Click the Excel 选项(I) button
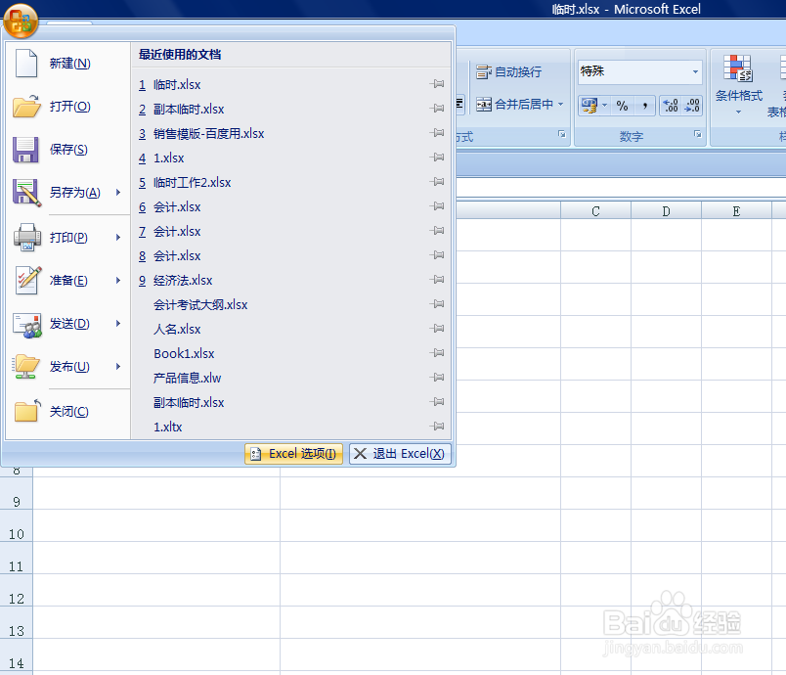 coord(293,454)
